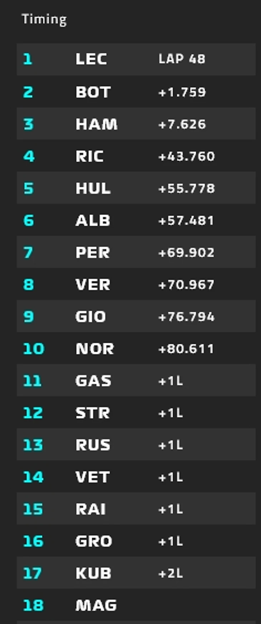Select VER driver entry

point(93,285)
